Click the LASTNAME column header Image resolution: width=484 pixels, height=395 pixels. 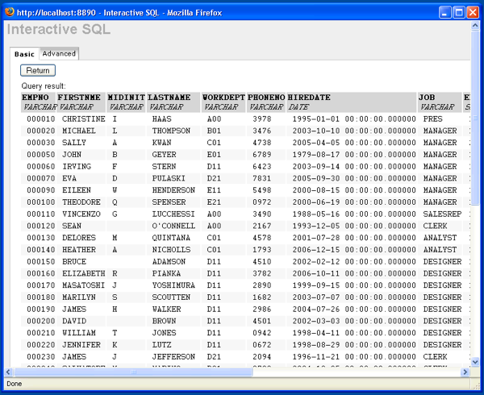coord(172,98)
